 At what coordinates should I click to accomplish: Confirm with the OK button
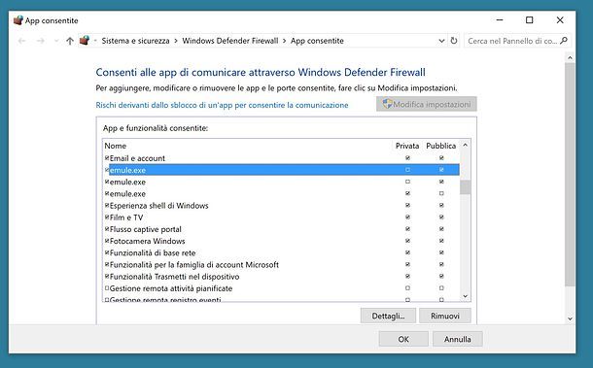(x=403, y=339)
